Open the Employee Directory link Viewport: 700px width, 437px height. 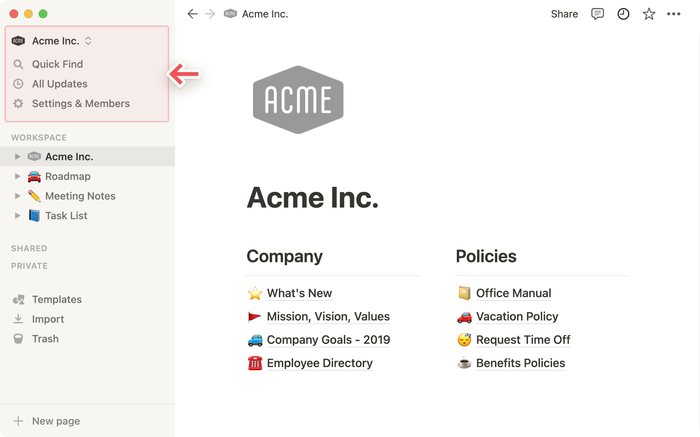tap(319, 363)
